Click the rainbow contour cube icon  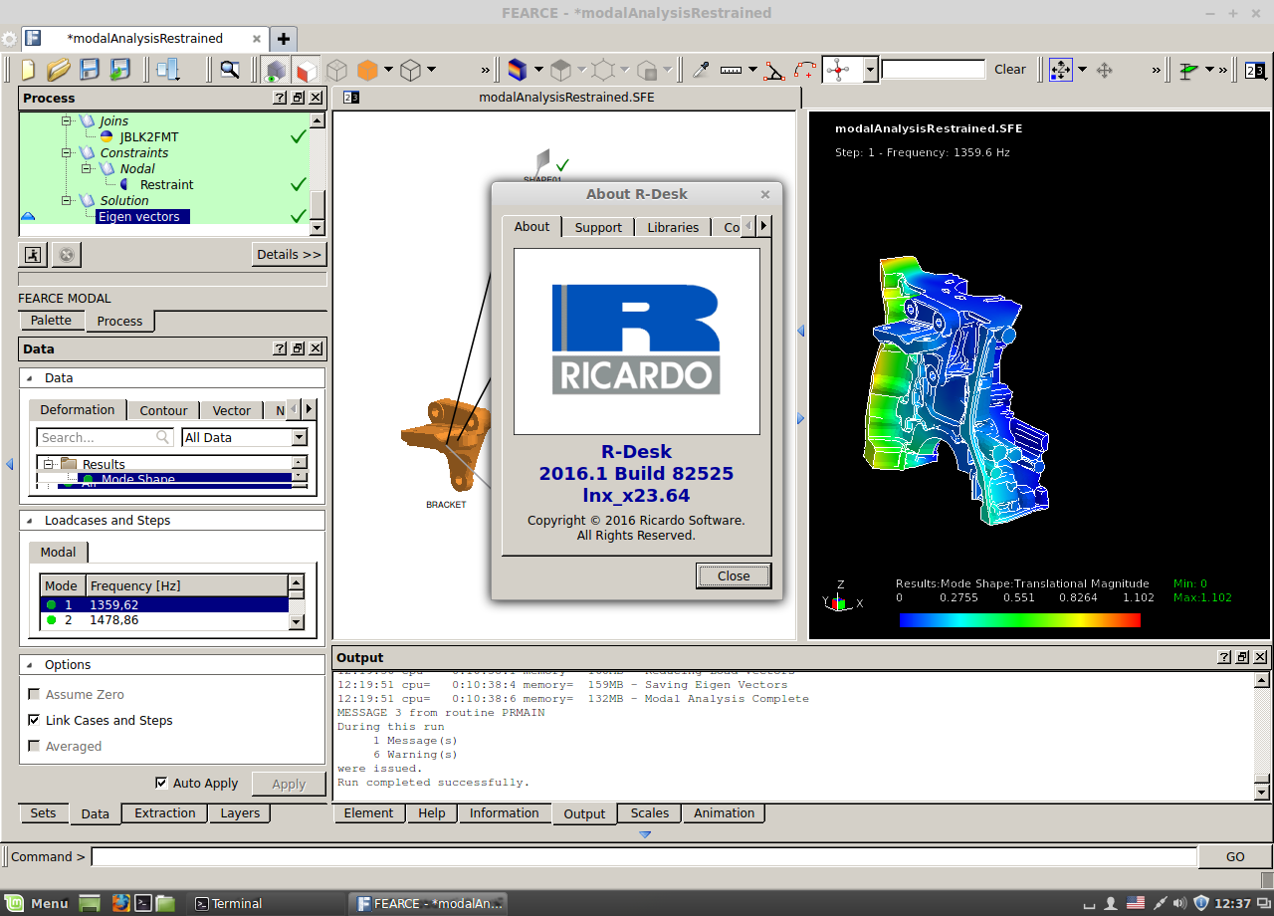pyautogui.click(x=517, y=70)
